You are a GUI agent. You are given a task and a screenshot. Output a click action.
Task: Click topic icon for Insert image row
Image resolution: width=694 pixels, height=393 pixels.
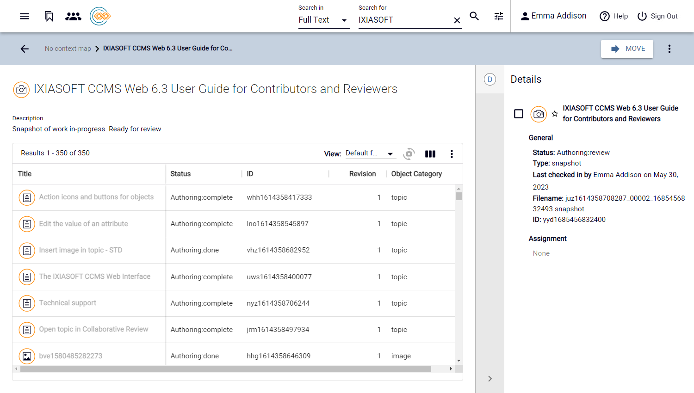pyautogui.click(x=27, y=250)
